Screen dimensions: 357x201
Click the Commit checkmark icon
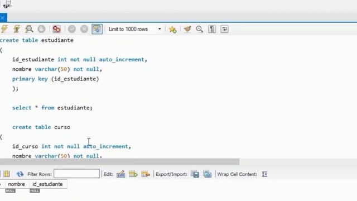pyautogui.click(x=72, y=29)
